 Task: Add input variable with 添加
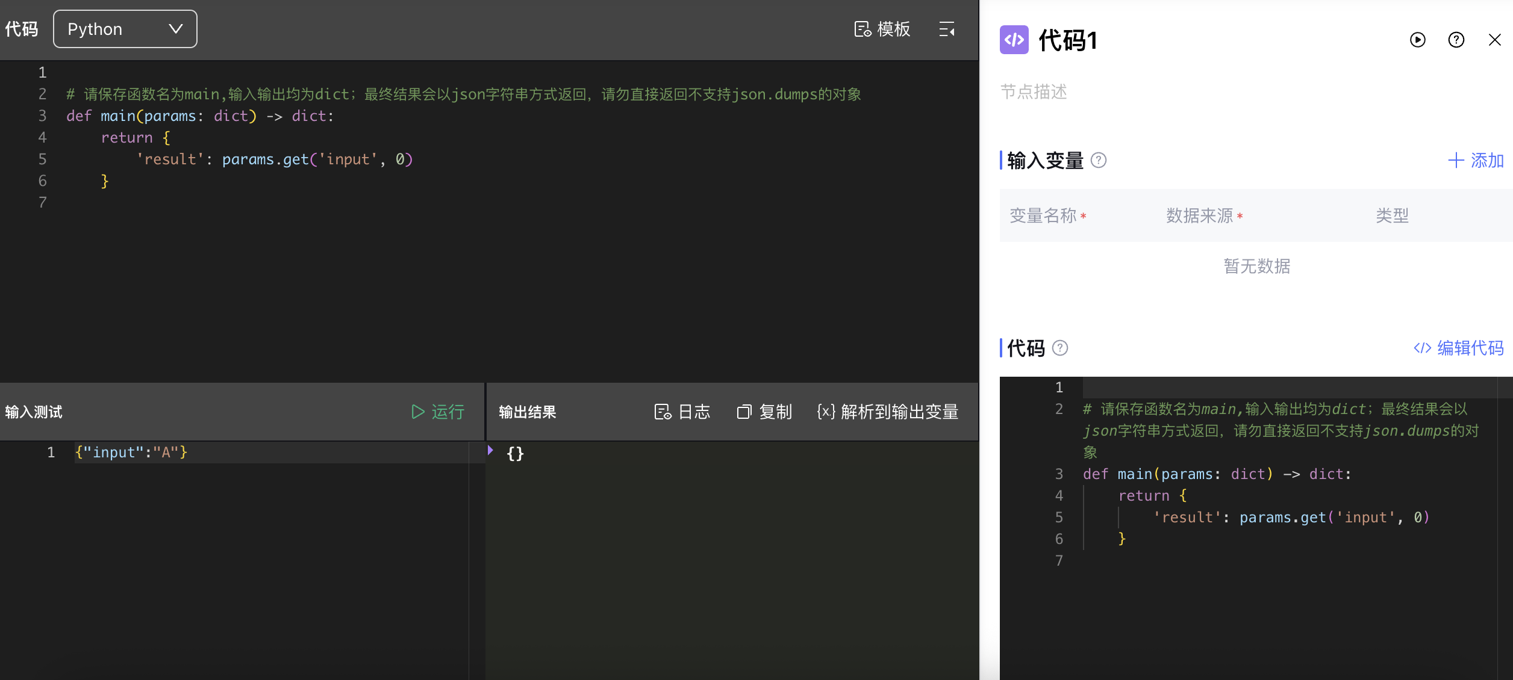[1476, 161]
